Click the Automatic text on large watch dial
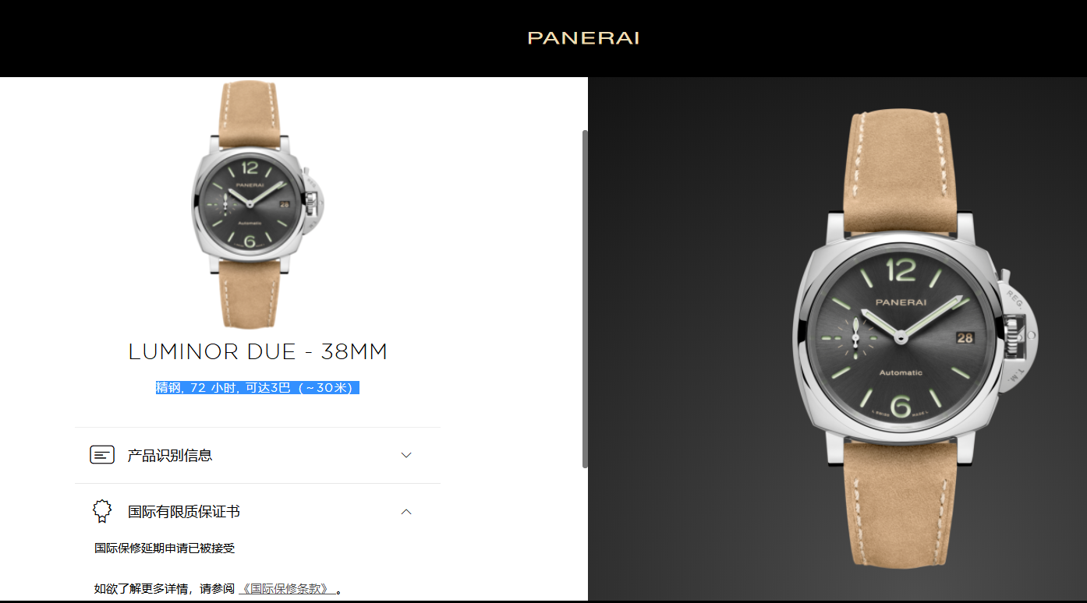This screenshot has width=1087, height=603. point(901,373)
